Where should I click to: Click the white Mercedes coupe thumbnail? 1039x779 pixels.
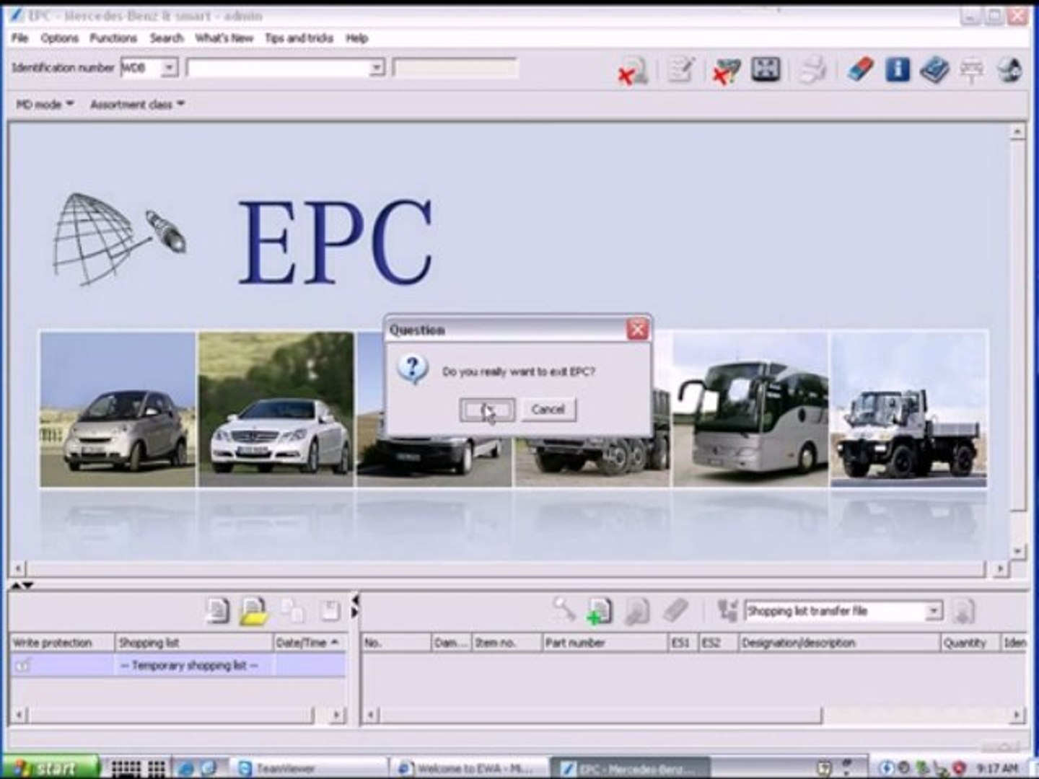pyautogui.click(x=276, y=409)
